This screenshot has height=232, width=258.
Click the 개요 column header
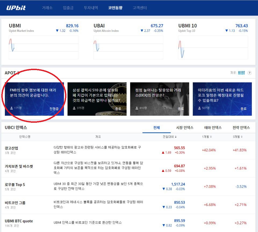coord(98,137)
